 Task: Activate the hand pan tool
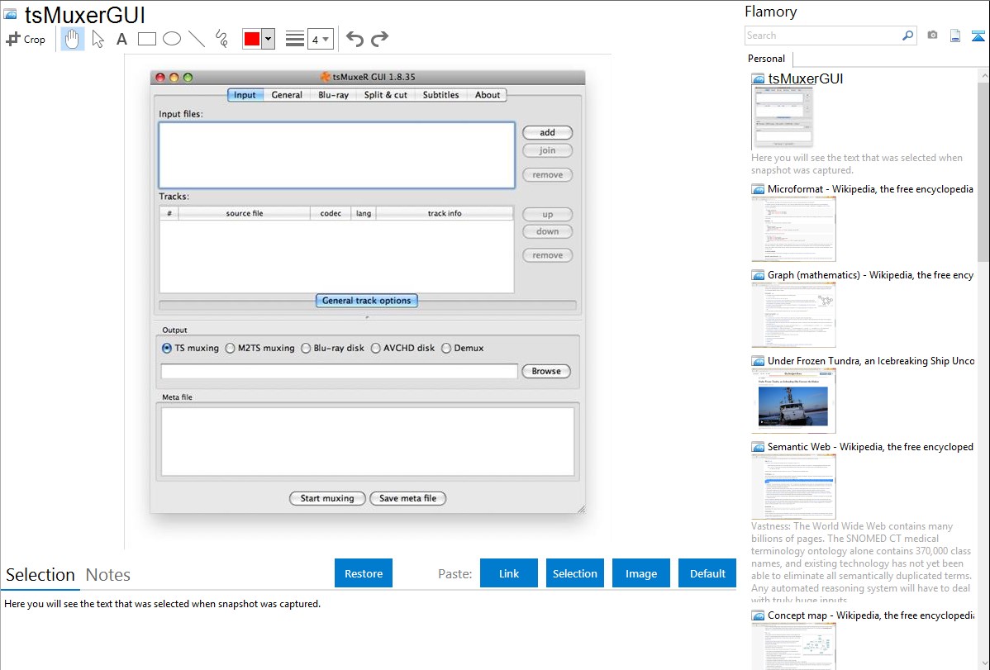pos(73,39)
